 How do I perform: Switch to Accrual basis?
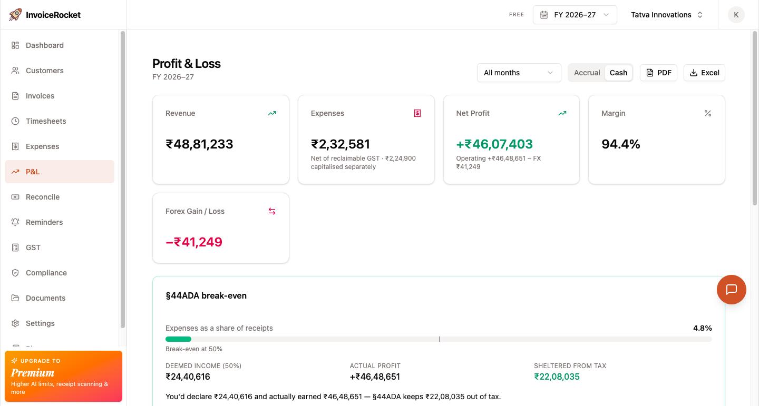(587, 73)
